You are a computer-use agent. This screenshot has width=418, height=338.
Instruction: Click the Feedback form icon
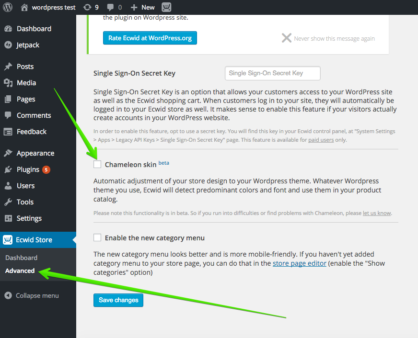click(x=8, y=132)
